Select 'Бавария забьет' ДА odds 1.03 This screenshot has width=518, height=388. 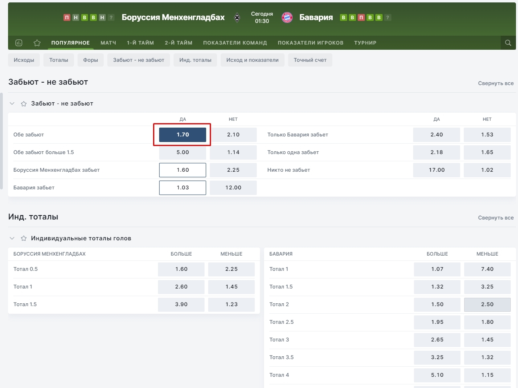(x=182, y=188)
